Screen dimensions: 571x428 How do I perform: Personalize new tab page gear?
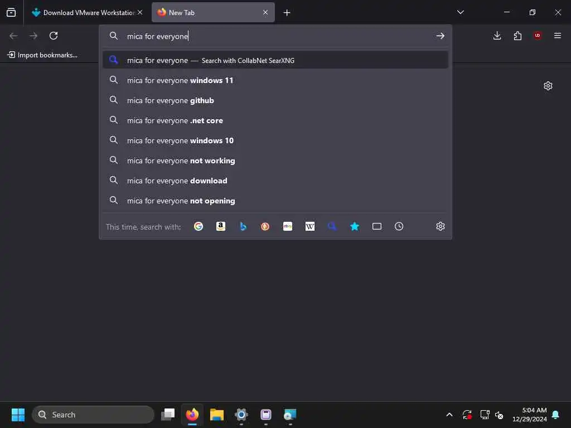[x=548, y=86]
